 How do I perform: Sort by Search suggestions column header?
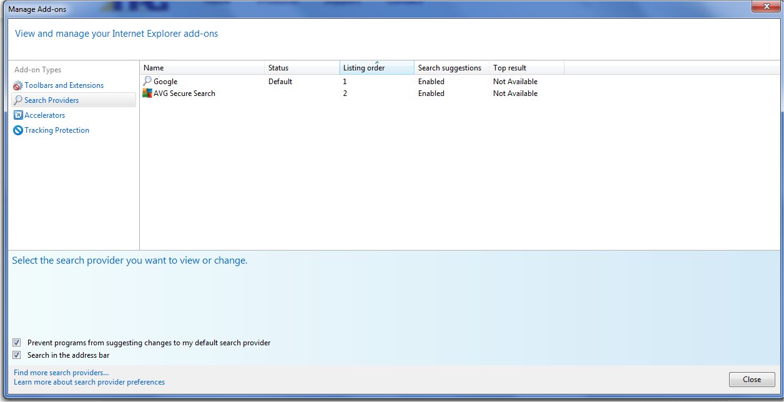tap(451, 68)
